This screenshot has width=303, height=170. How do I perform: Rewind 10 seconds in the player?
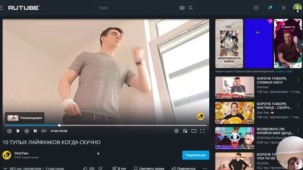(9, 131)
